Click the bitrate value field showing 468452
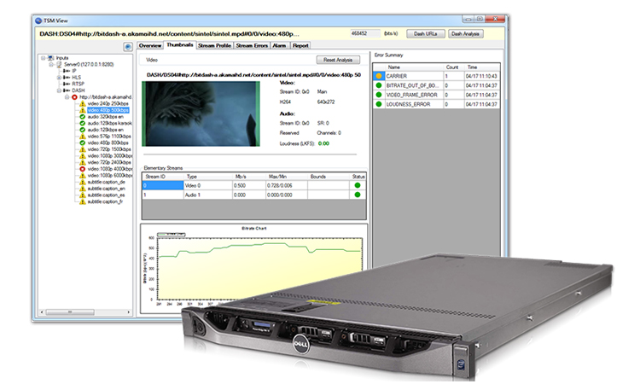The width and height of the screenshot is (640, 384). tap(365, 33)
